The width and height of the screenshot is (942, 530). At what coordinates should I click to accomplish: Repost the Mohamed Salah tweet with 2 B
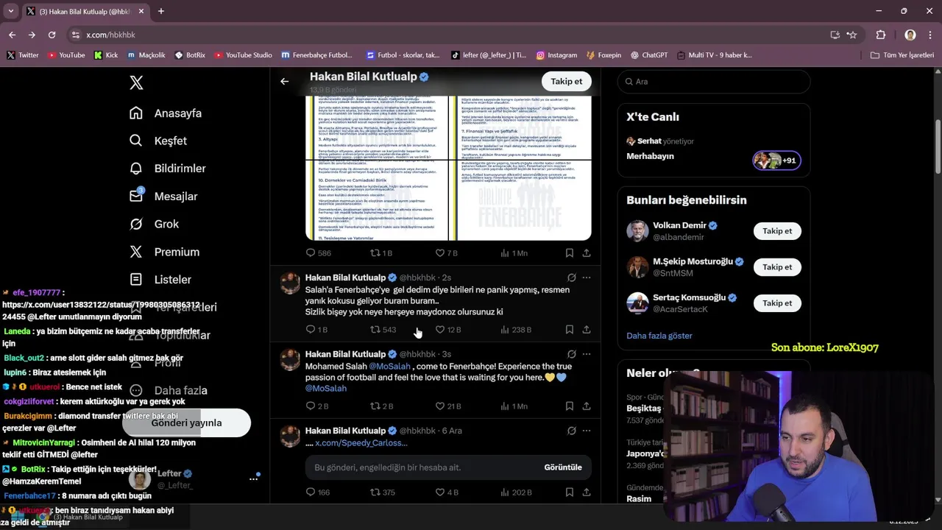click(381, 406)
